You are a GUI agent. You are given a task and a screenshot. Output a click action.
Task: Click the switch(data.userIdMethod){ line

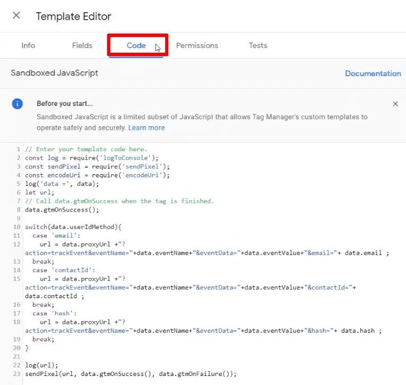click(74, 227)
